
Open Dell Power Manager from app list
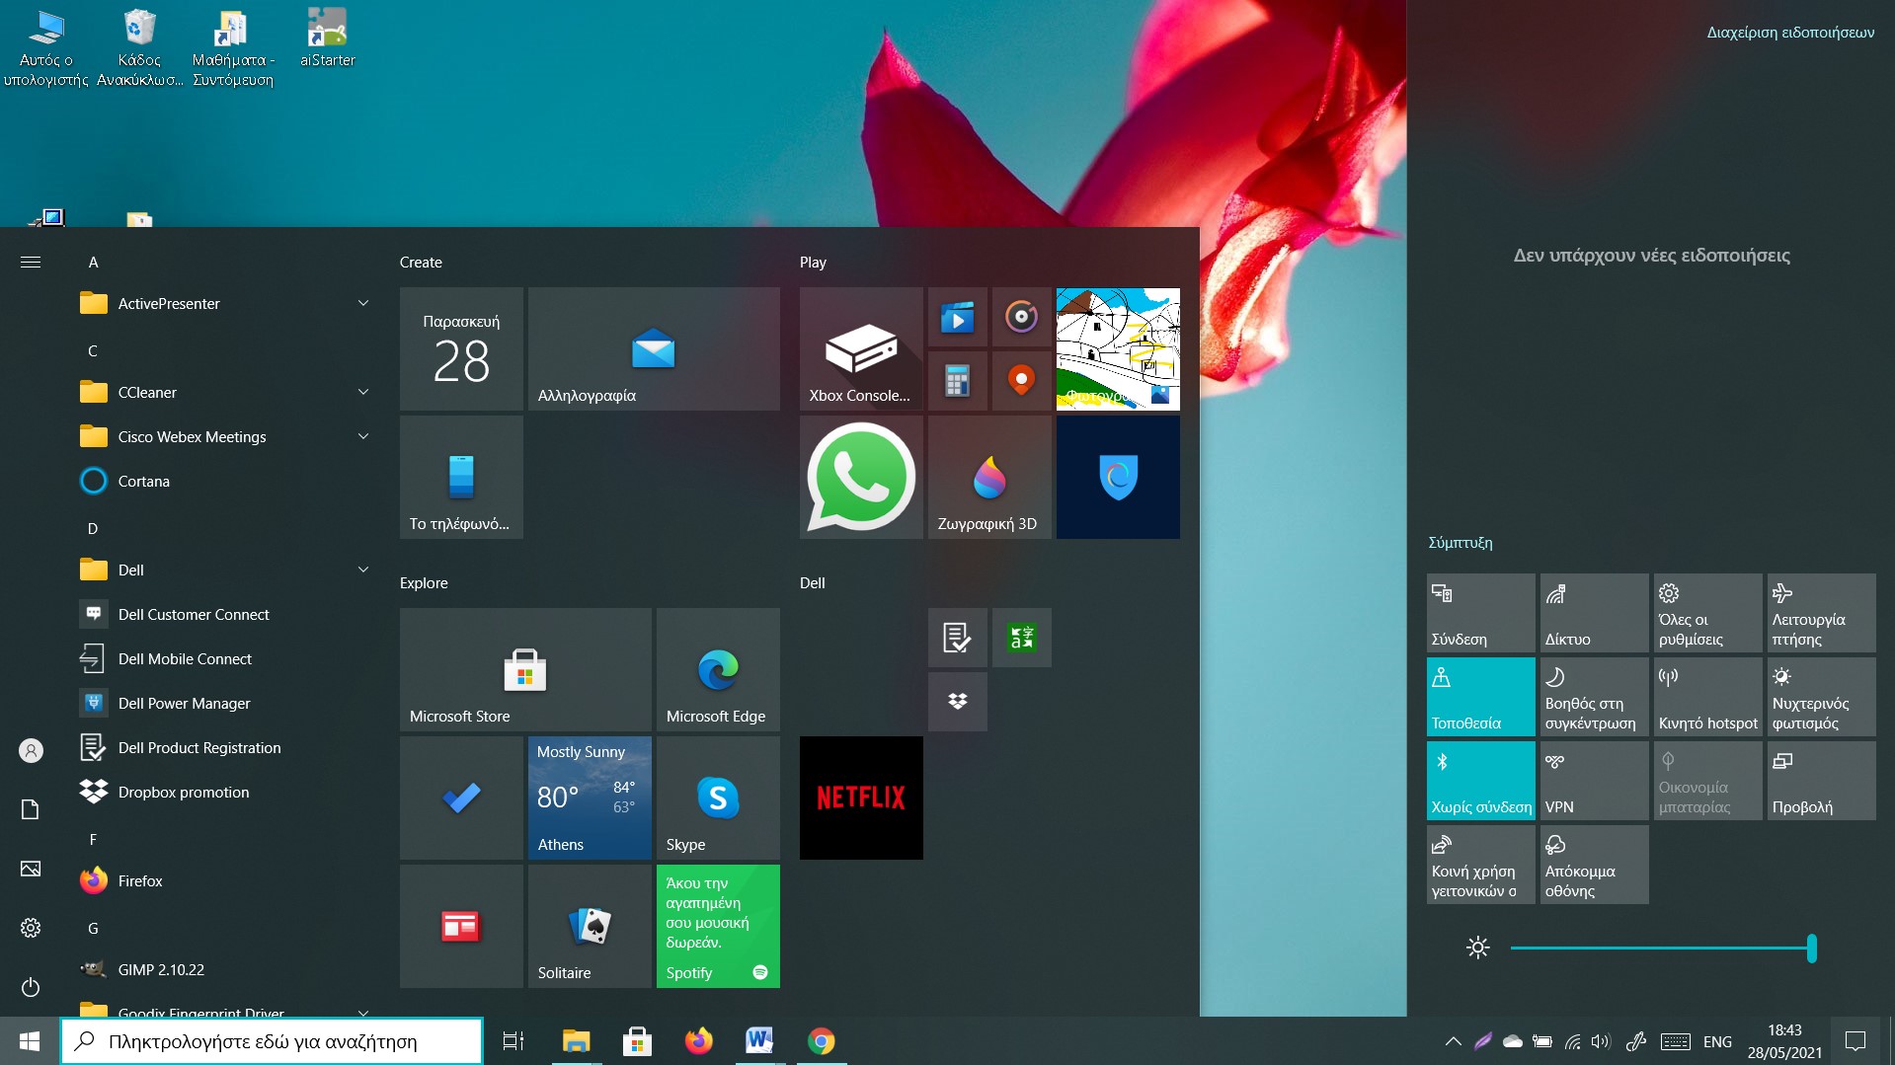coord(225,703)
